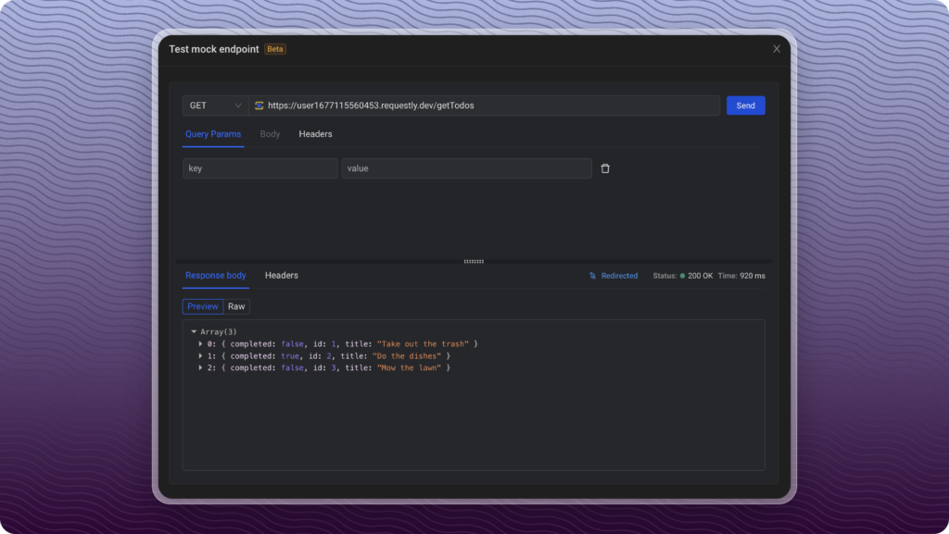
Task: Click the Redirected indicator icon
Action: click(592, 276)
